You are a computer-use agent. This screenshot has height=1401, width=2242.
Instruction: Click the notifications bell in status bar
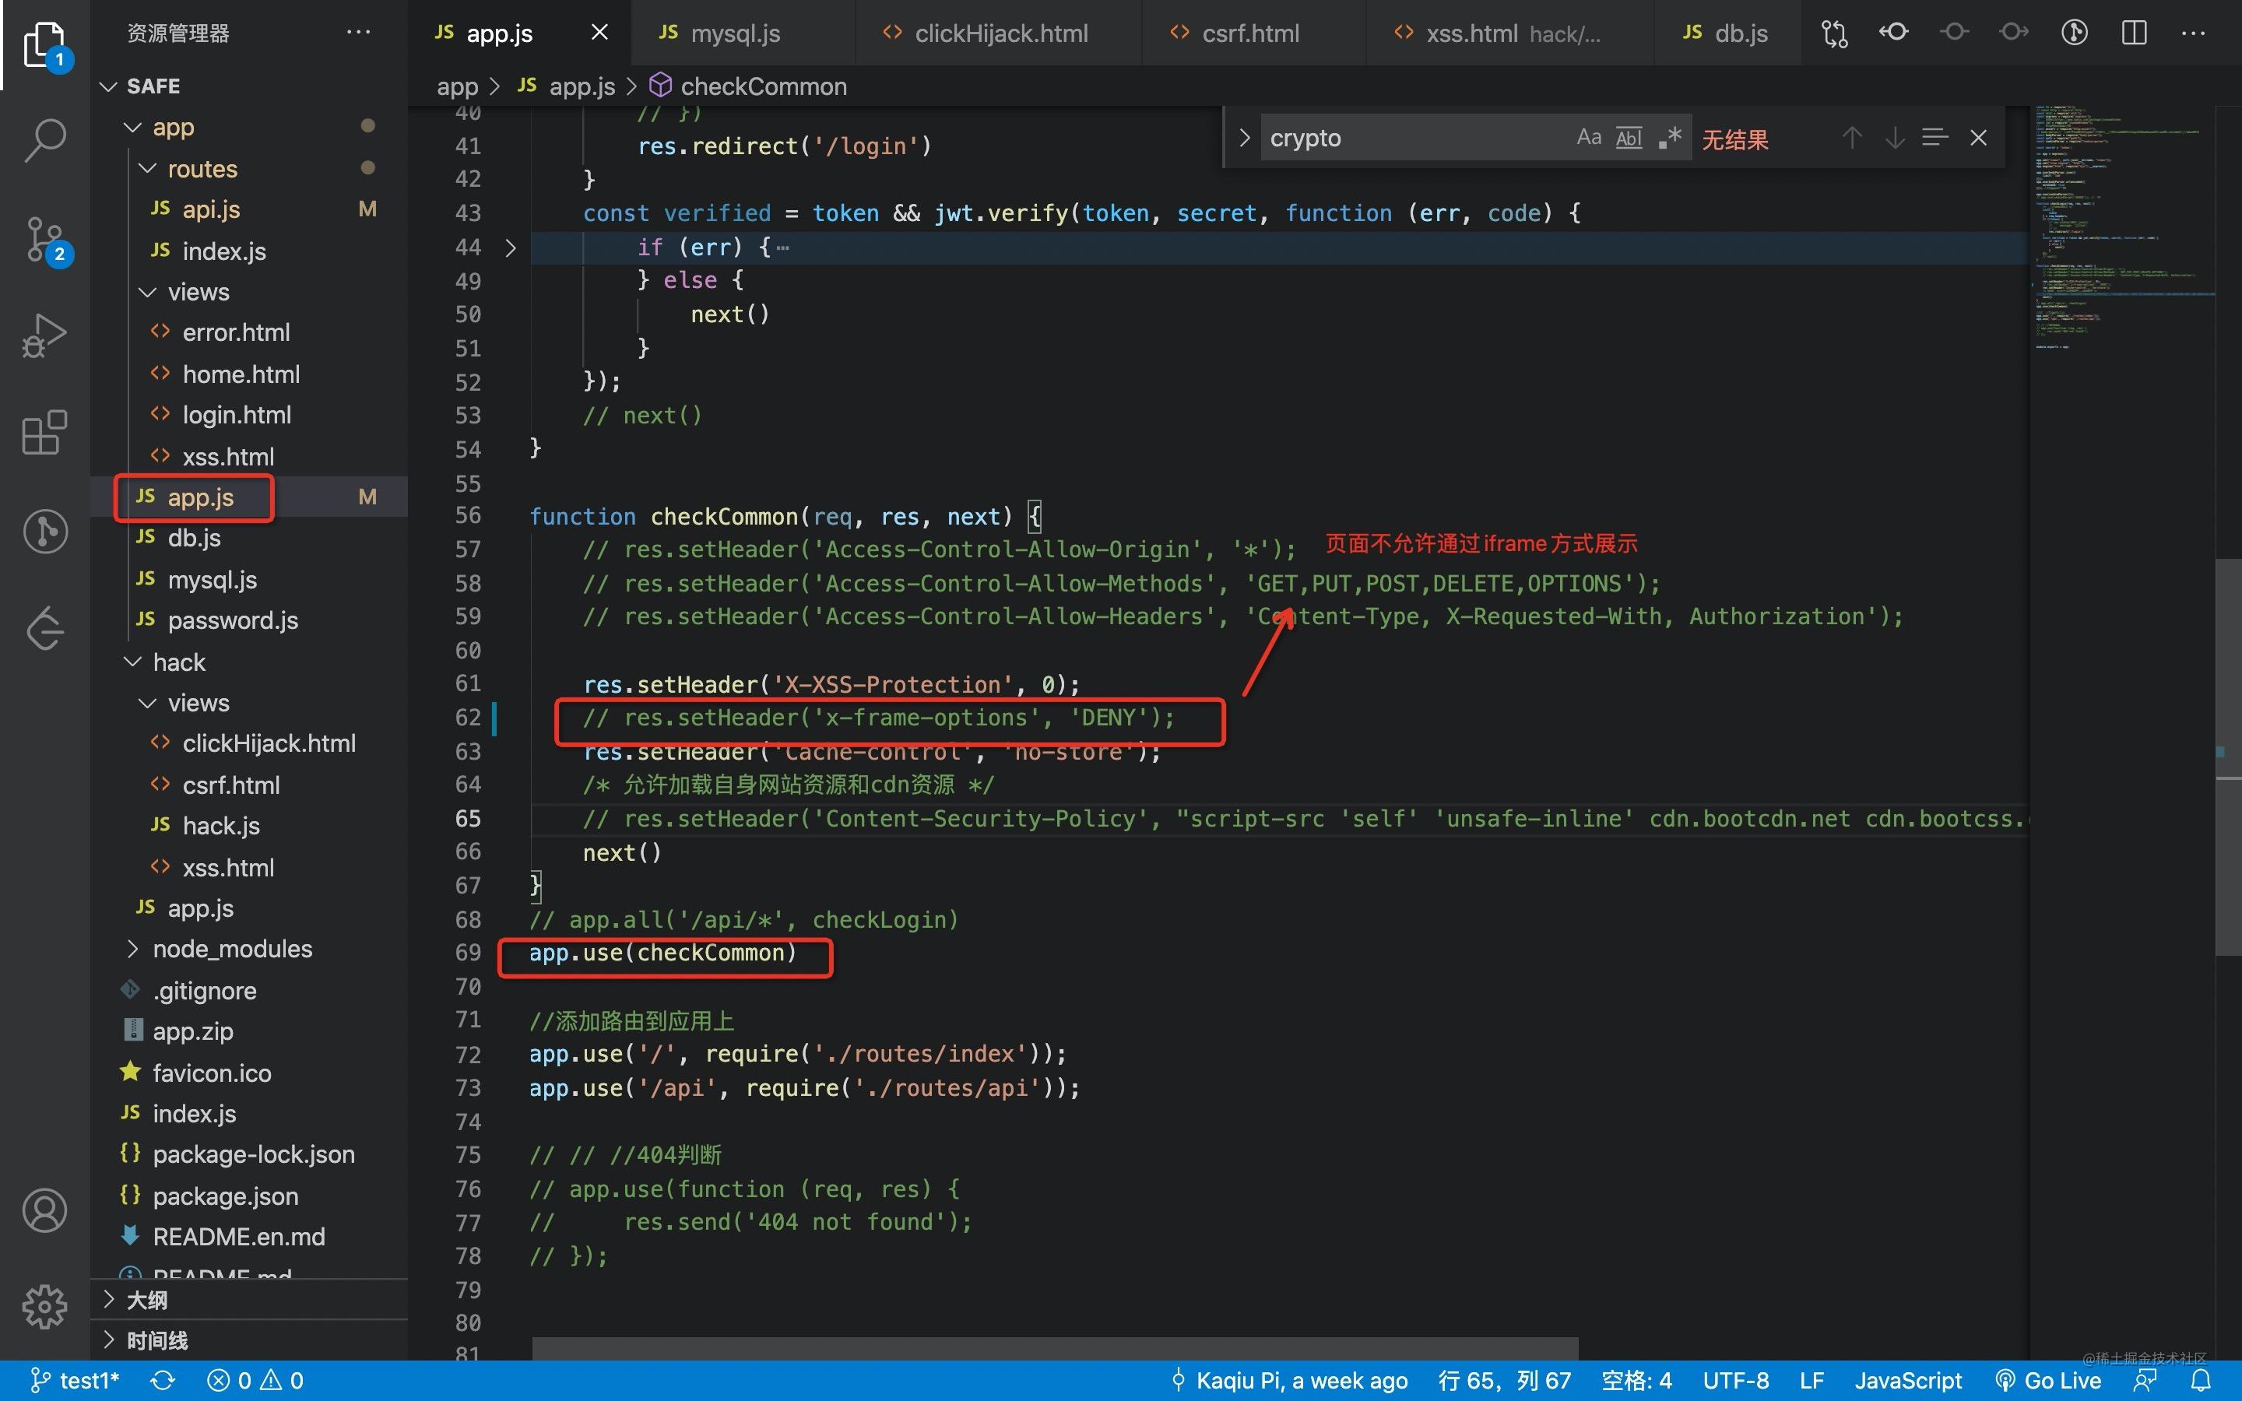tap(2202, 1381)
